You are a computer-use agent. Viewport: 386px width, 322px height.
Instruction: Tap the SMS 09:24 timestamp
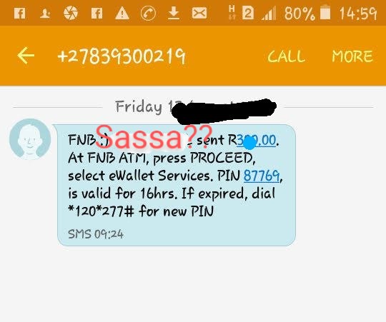point(96,233)
